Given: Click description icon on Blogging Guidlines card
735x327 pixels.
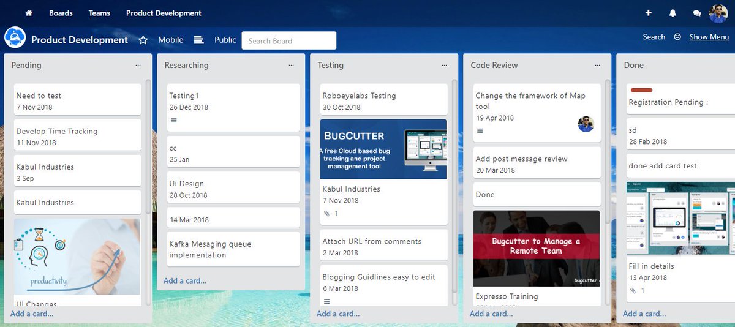Looking at the screenshot, I should (326, 301).
